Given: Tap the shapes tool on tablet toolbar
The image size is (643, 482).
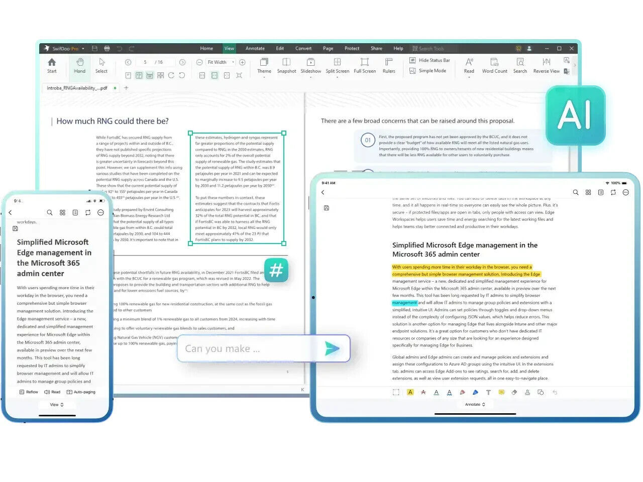Looking at the screenshot, I should click(541, 393).
